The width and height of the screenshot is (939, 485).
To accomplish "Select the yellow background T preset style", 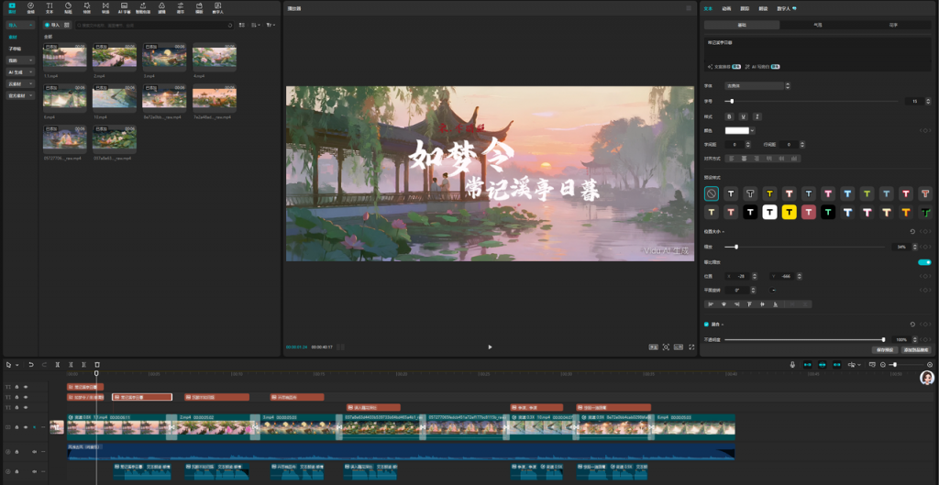I will [789, 212].
